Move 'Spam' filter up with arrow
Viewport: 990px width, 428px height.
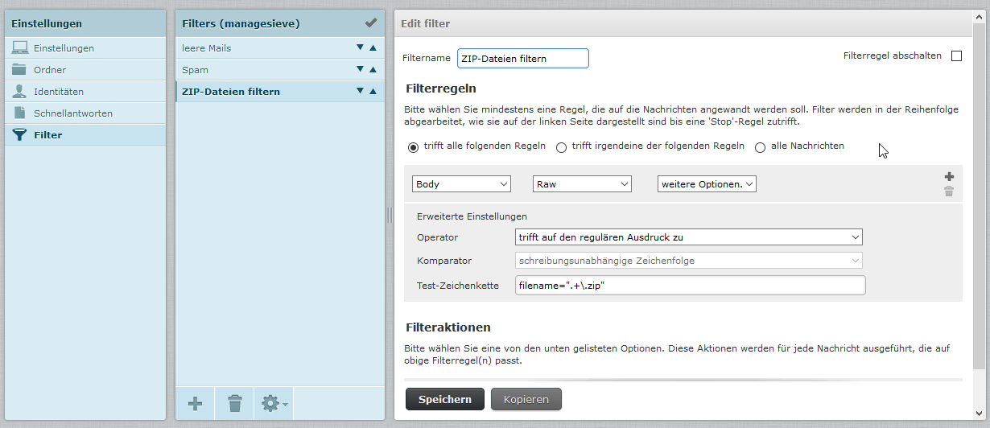coord(373,70)
